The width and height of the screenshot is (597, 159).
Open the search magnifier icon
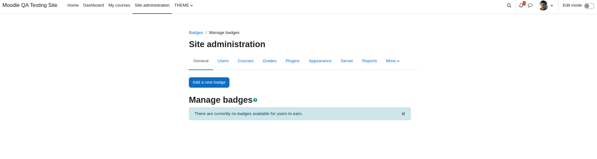tap(509, 5)
